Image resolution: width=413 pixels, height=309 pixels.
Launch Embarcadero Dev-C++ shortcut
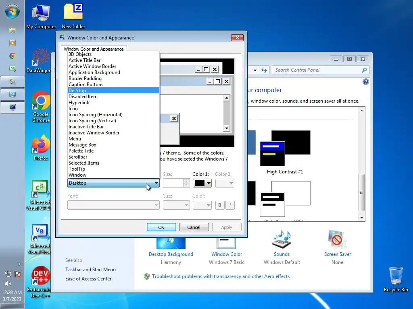click(40, 282)
